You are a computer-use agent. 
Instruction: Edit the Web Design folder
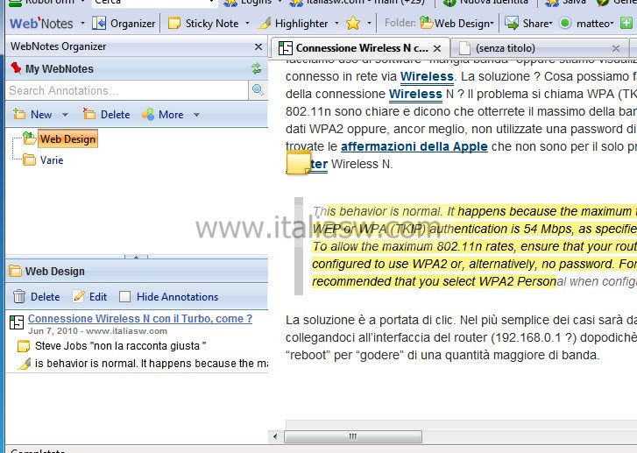coord(89,297)
